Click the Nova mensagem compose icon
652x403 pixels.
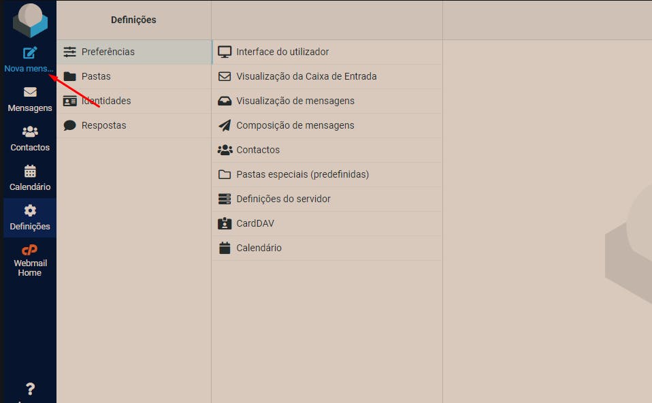point(30,53)
